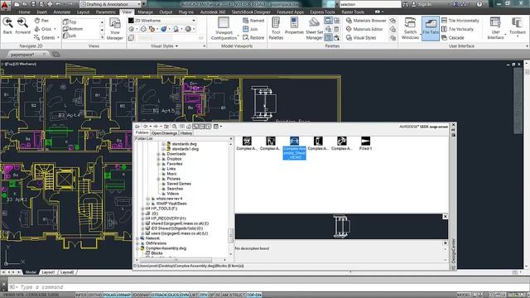Click the Search tool in the DesignCenter toolbar
530x298 pixels.
click(x=175, y=127)
